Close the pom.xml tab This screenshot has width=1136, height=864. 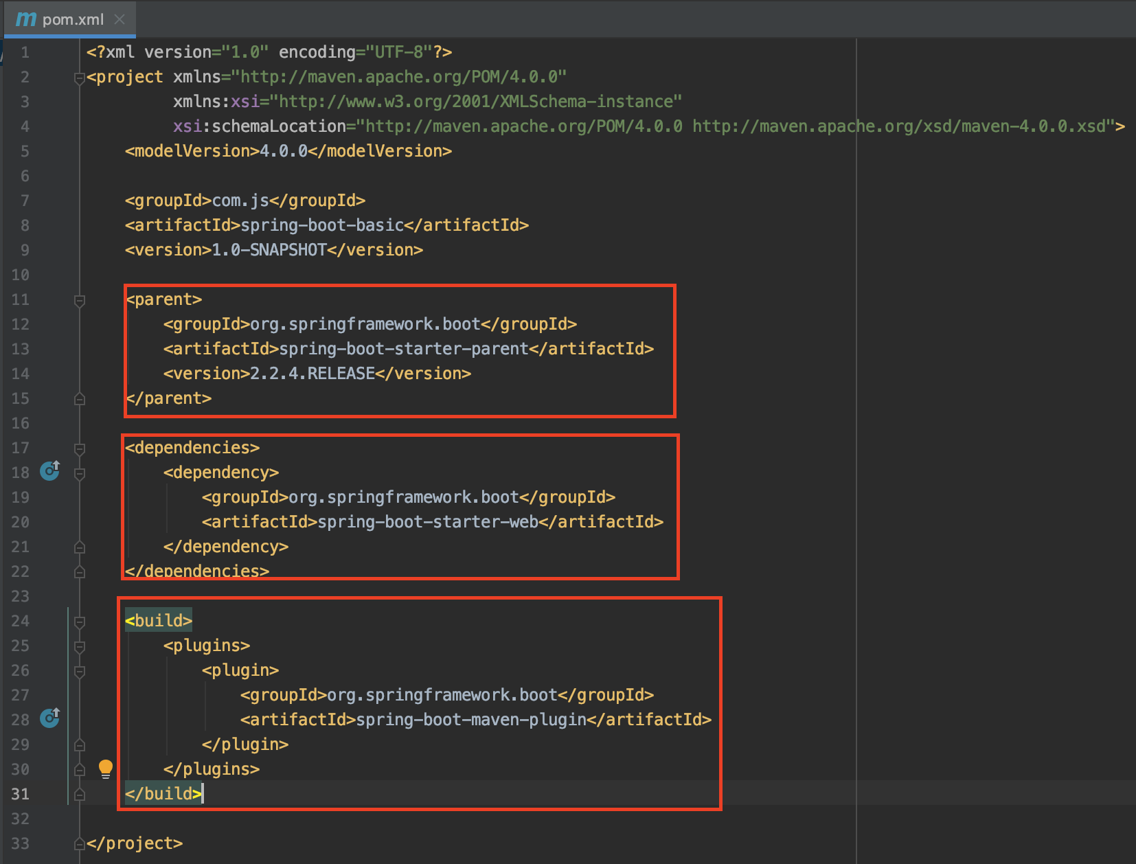click(119, 20)
